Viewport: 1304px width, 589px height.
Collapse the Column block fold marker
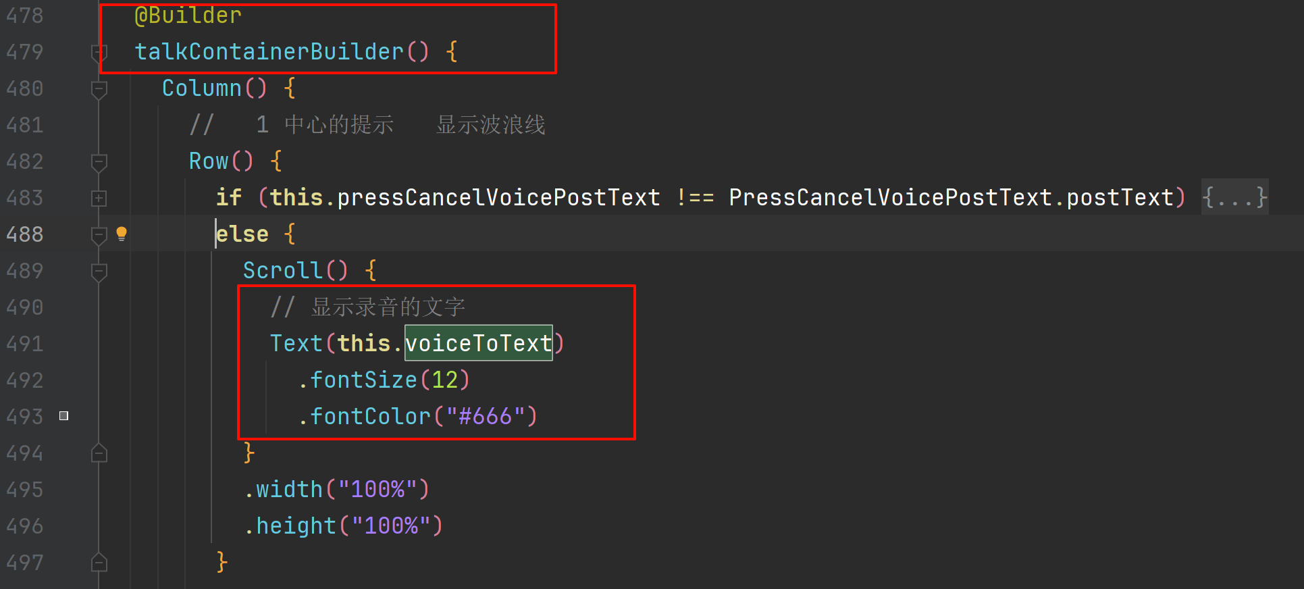(99, 88)
